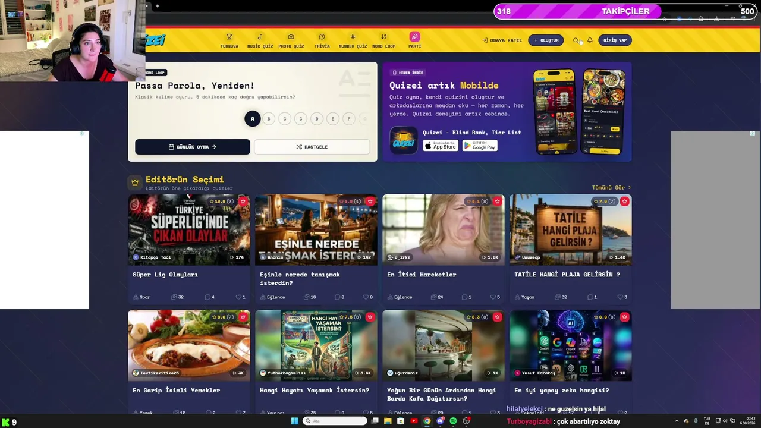761x428 pixels.
Task: Select letter C in Passa Parola
Action: pyautogui.click(x=285, y=119)
